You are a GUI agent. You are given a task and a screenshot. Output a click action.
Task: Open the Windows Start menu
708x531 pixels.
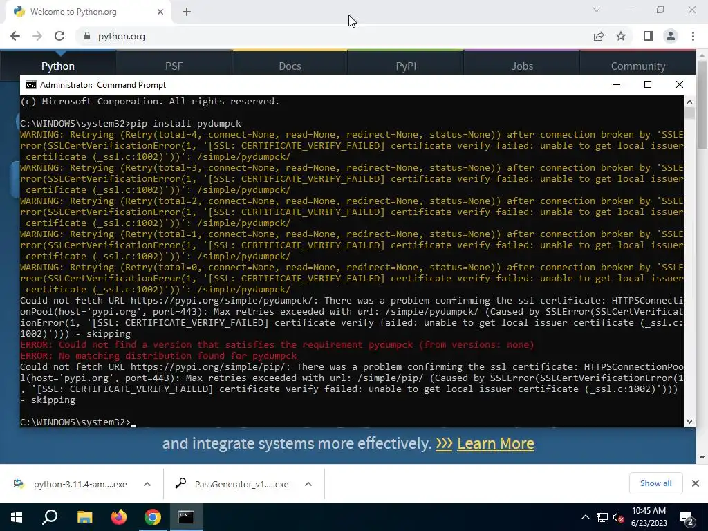tap(17, 517)
